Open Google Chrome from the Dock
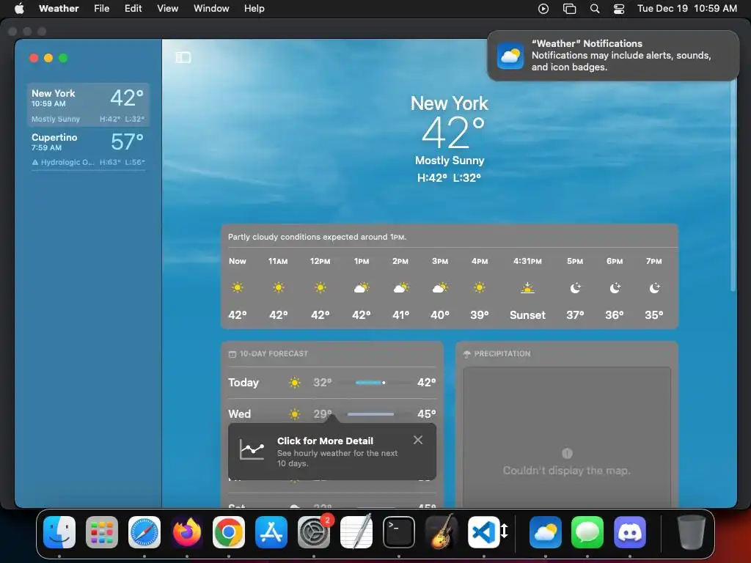Screen dimensions: 751x563 coord(229,532)
